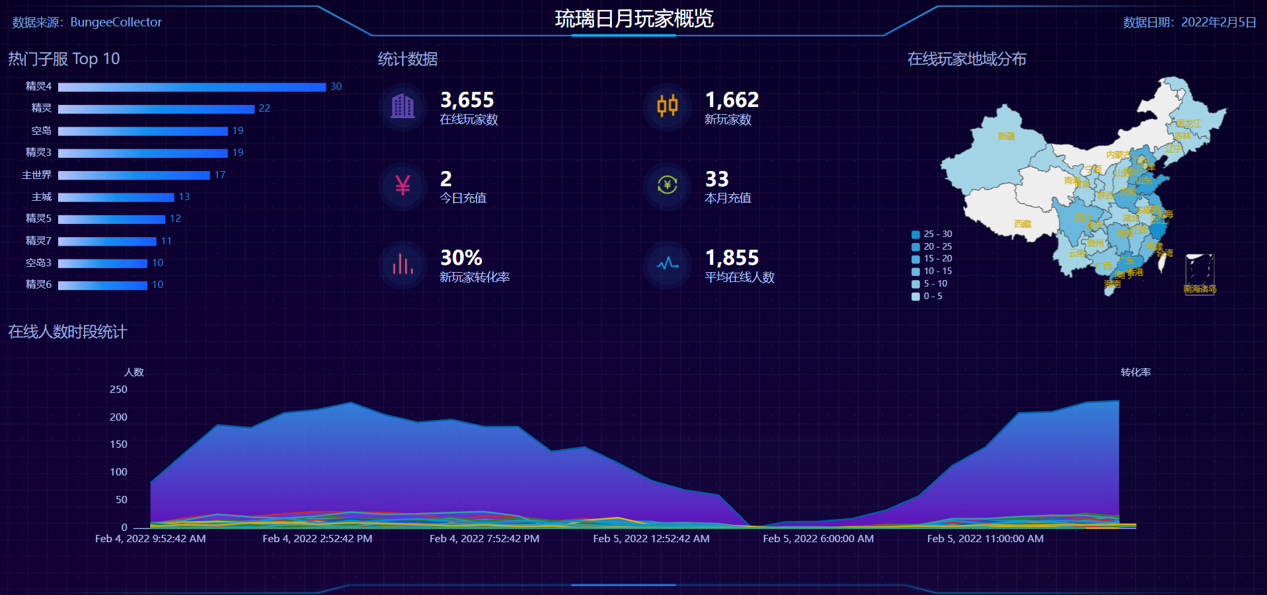1267x595 pixels.
Task: Click the bar chart icon for 新玩家转化率
Action: coord(403,263)
